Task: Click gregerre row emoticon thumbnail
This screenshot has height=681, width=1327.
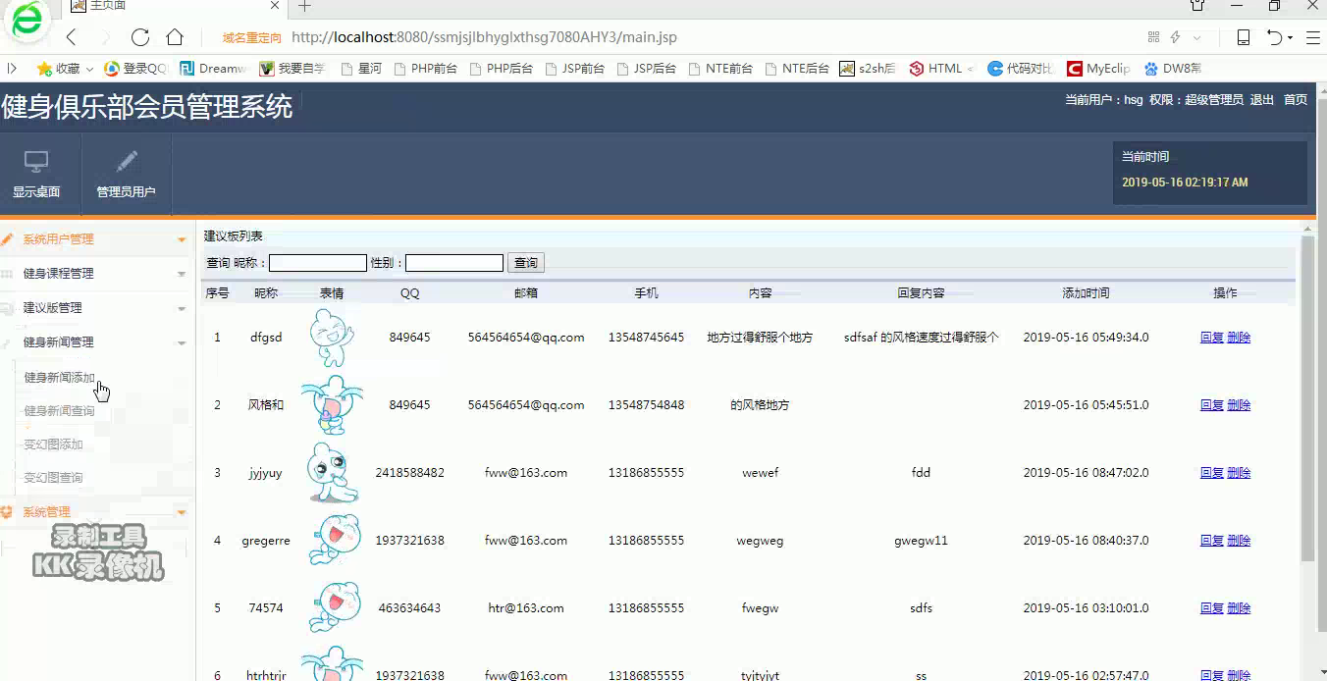Action: (334, 541)
